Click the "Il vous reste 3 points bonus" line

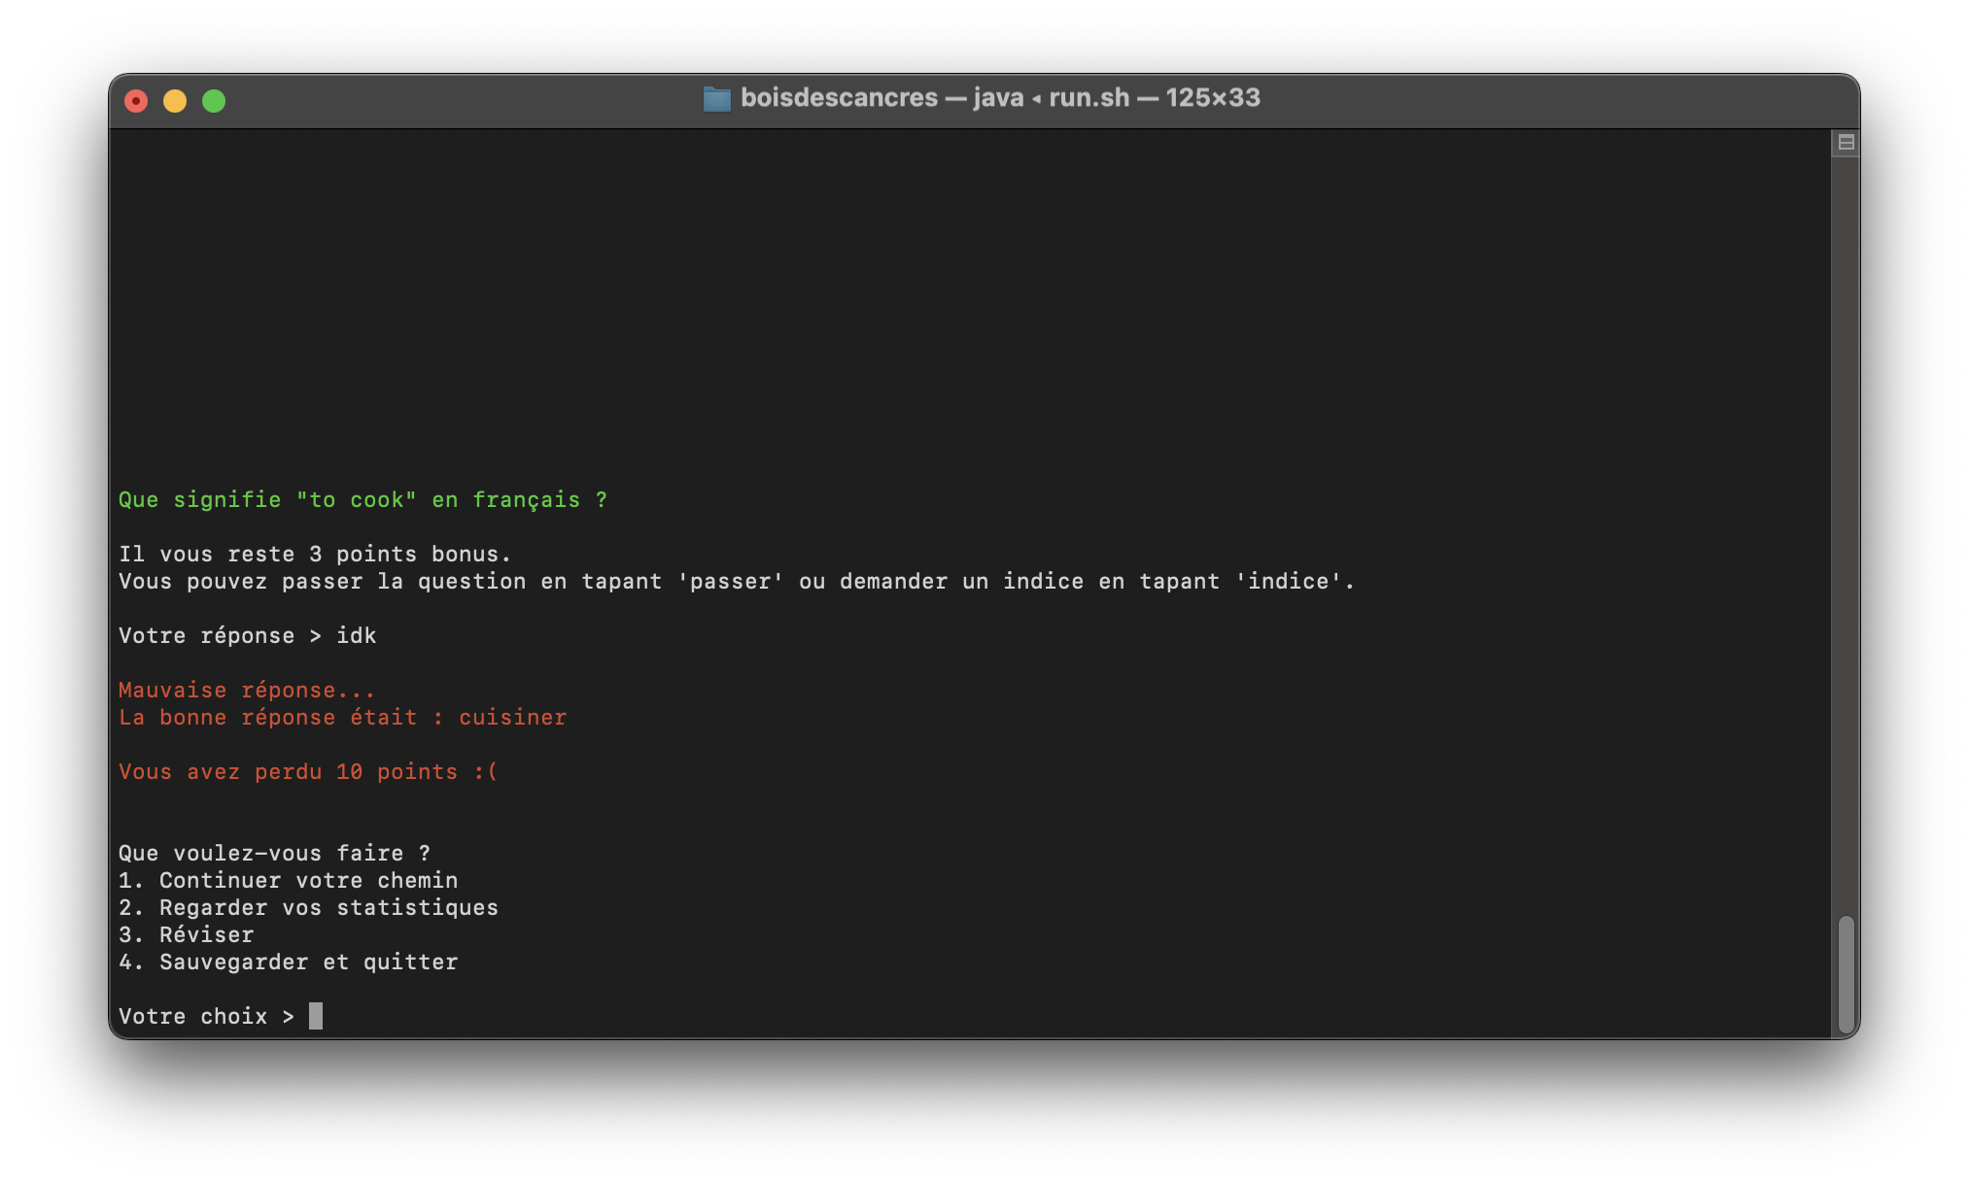tap(314, 555)
